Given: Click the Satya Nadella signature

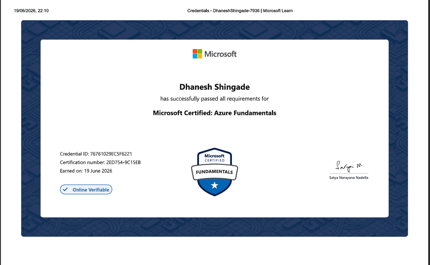Looking at the screenshot, I should point(349,166).
